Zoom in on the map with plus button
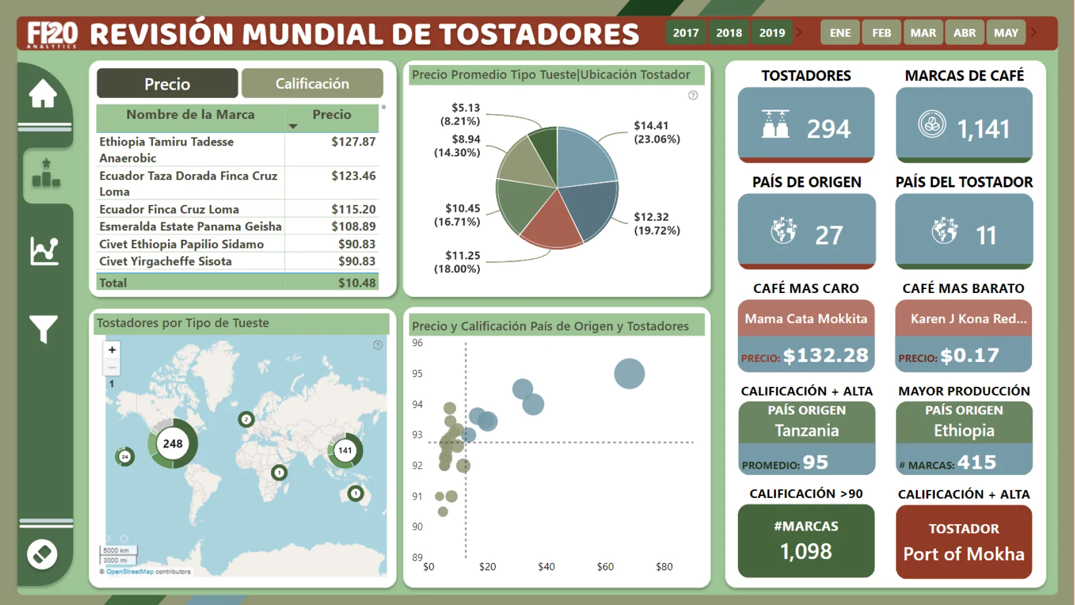This screenshot has width=1075, height=605. click(x=112, y=350)
